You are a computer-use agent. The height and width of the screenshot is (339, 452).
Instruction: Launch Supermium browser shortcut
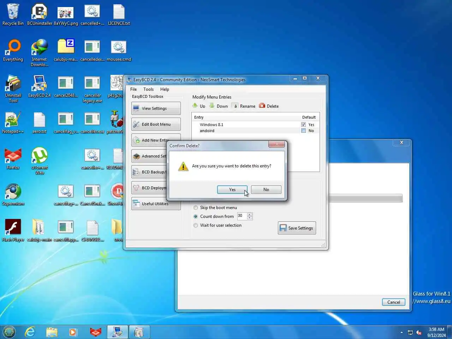click(x=13, y=195)
